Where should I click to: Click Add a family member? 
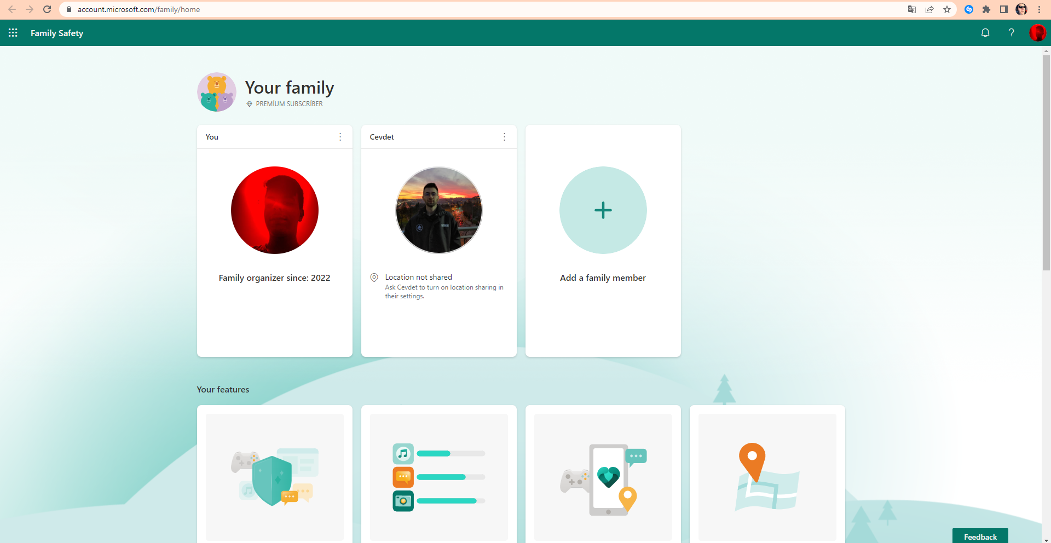coord(603,278)
